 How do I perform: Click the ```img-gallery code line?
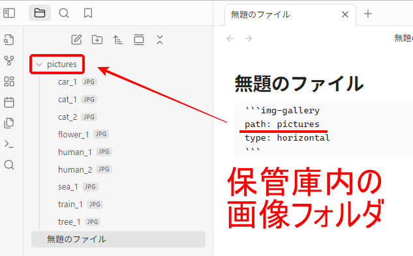282,111
